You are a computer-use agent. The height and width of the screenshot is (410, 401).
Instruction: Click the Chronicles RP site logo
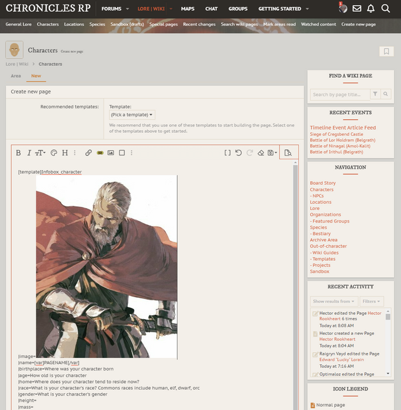point(48,8)
